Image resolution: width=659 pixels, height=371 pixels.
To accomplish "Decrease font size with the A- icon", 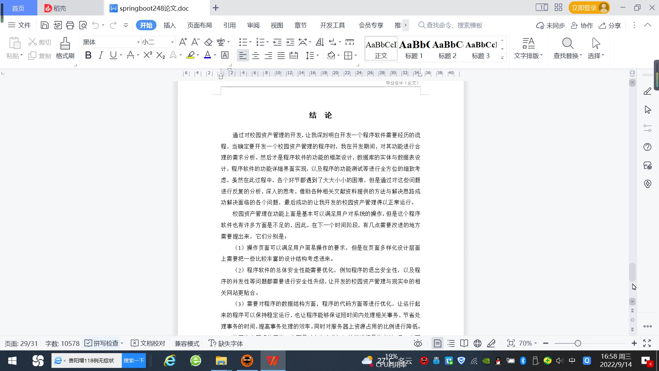I will (x=195, y=42).
